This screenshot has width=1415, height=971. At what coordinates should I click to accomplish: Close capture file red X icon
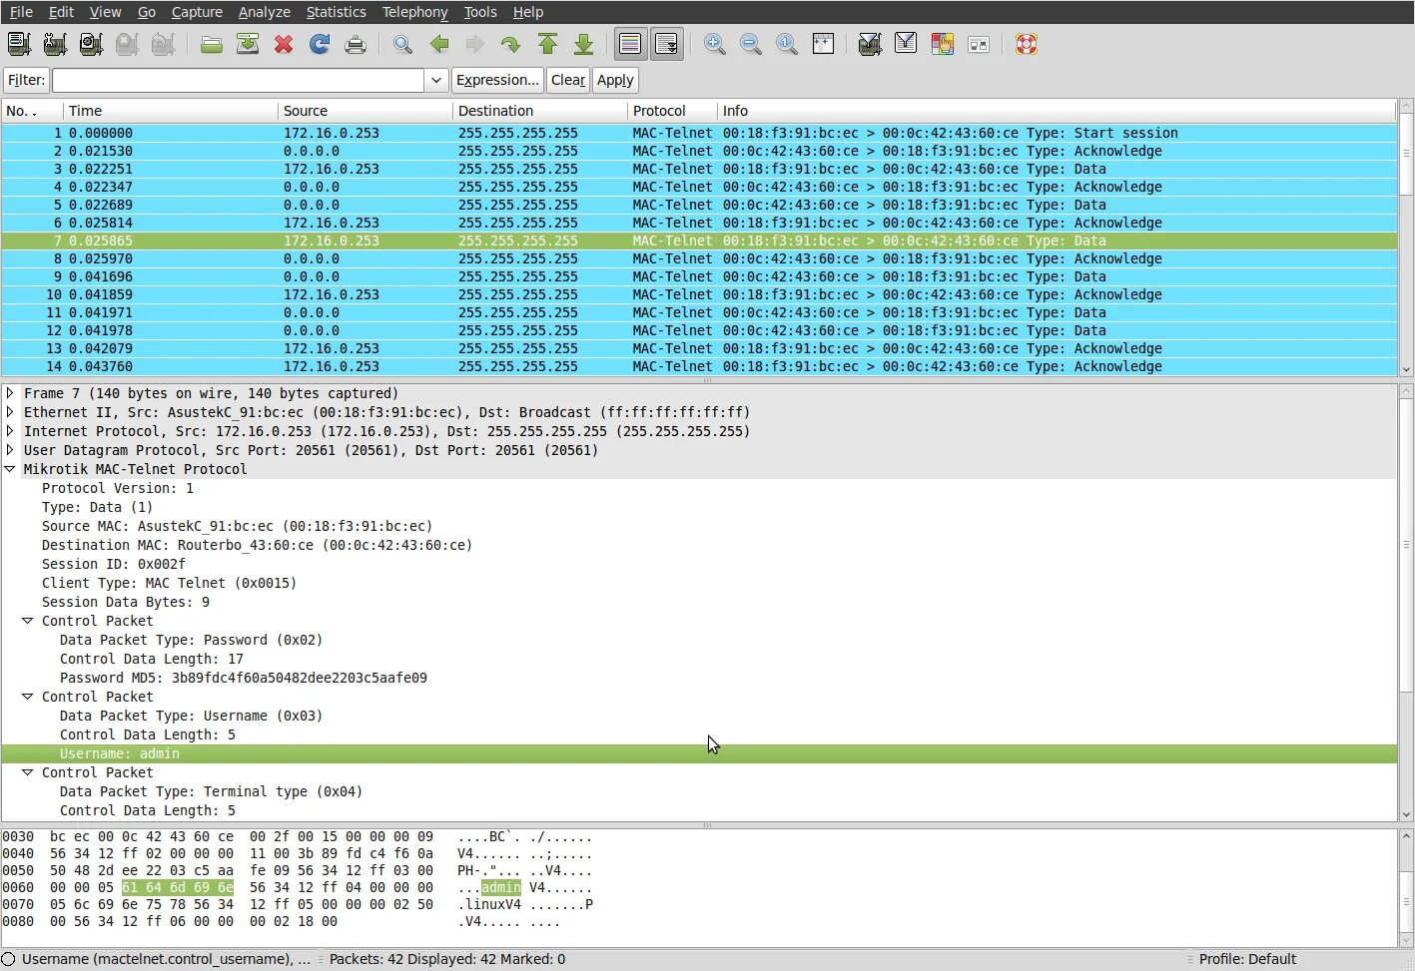point(284,44)
